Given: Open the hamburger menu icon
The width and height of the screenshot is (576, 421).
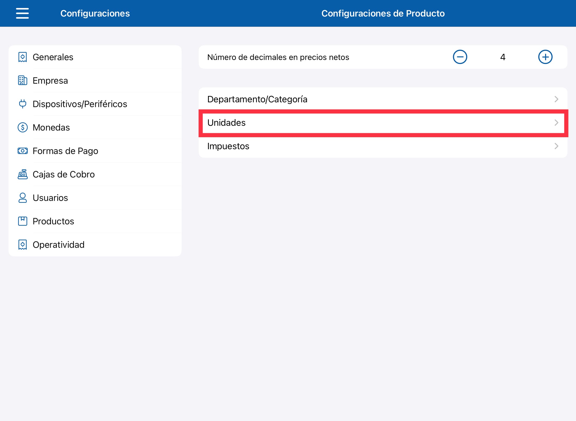Looking at the screenshot, I should pos(22,13).
